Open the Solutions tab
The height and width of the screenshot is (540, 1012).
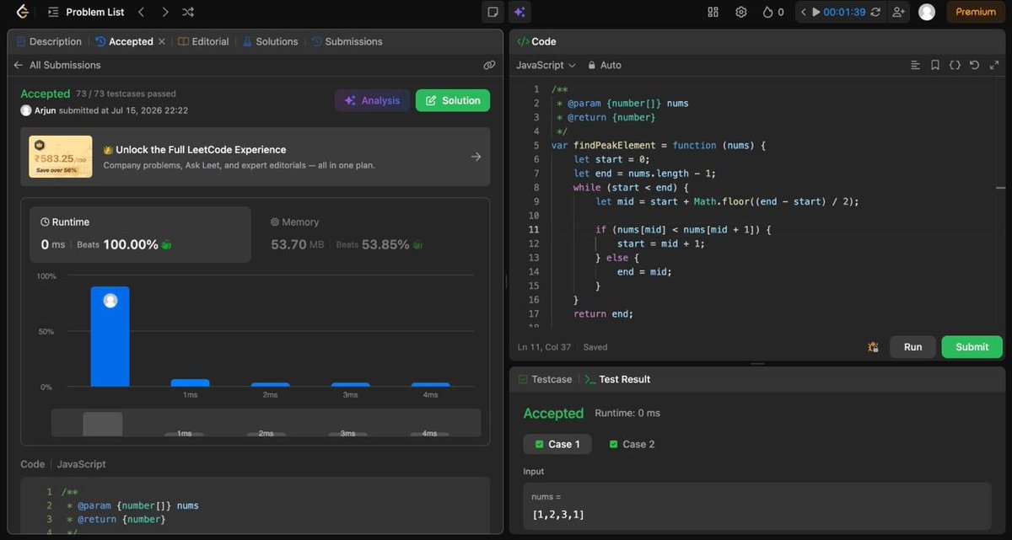[x=271, y=41]
